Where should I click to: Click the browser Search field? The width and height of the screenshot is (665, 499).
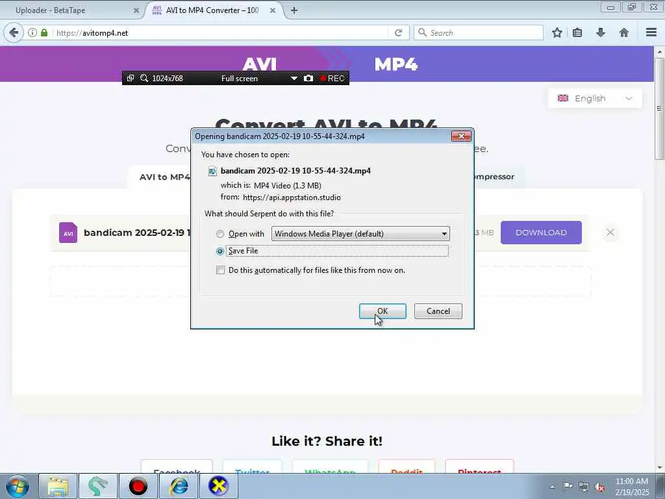(x=479, y=32)
